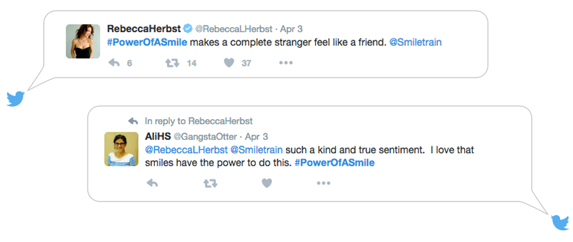Open more options on RebeccaHerbst's tweet
Screen dimensions: 573x242
click(285, 63)
